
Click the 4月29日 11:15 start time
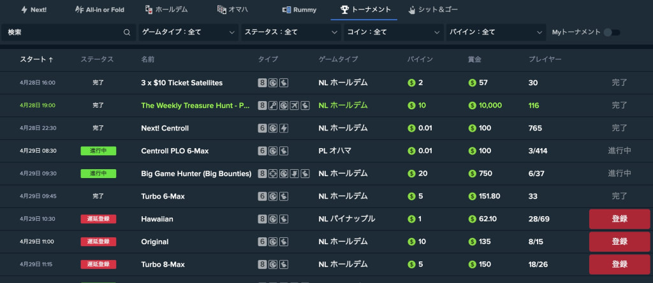[x=38, y=265]
